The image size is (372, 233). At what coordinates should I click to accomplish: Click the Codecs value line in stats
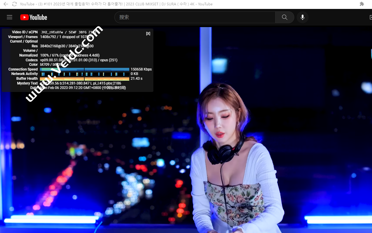point(79,60)
